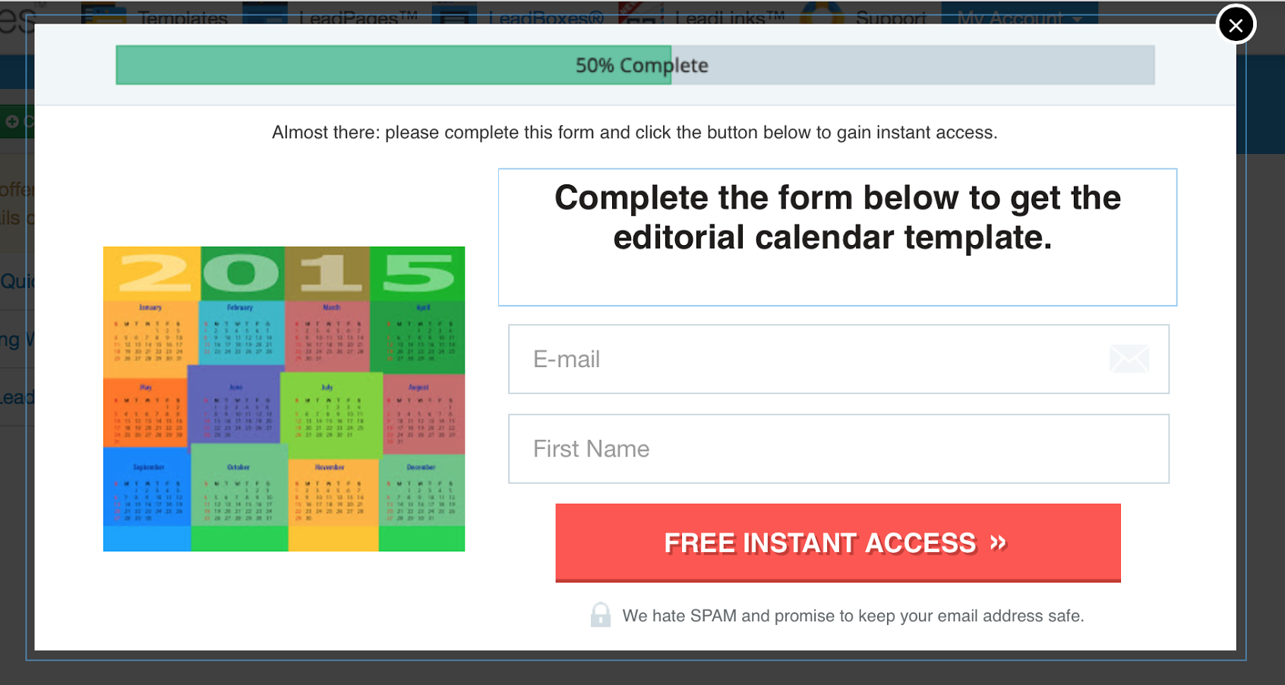
Task: Click the 50% Complete progress bar
Action: coord(635,65)
